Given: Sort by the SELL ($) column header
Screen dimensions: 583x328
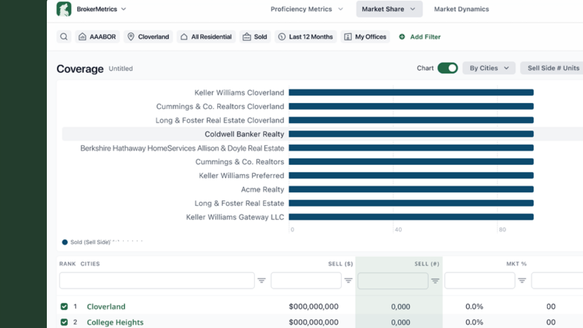Looking at the screenshot, I should click(x=340, y=264).
